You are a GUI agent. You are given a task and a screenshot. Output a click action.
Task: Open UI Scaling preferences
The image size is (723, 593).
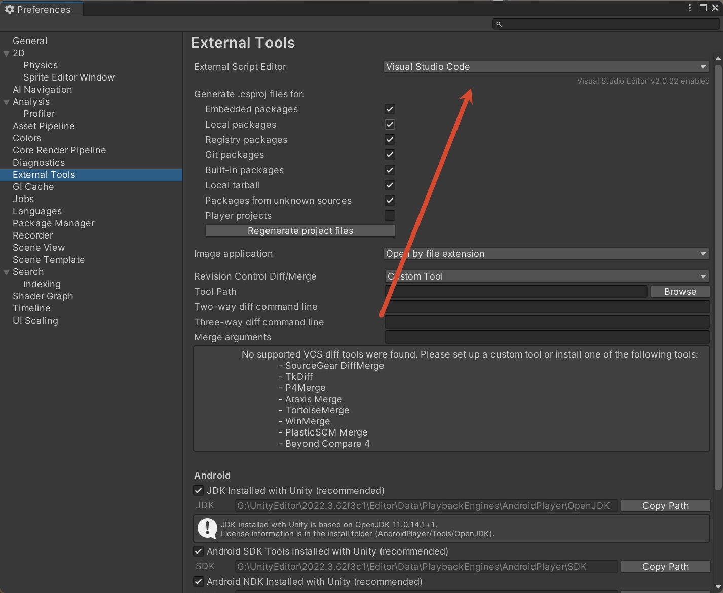35,321
